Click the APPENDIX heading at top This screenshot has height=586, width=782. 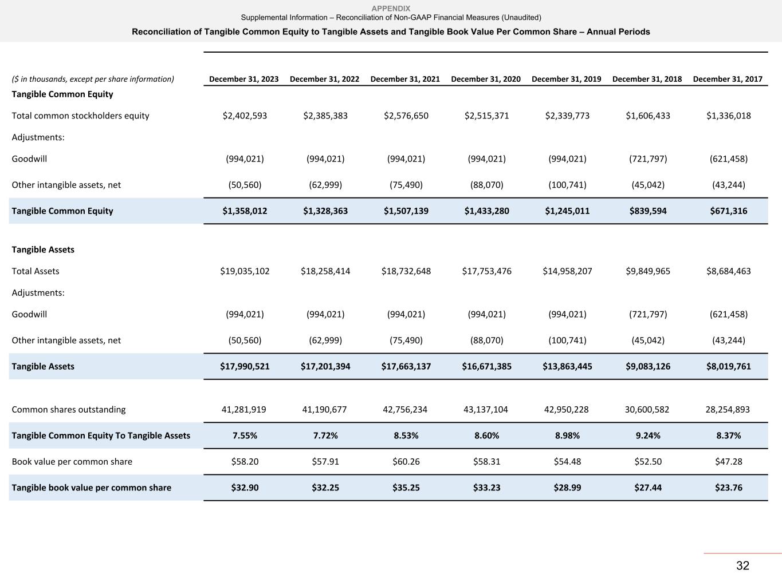click(x=391, y=9)
